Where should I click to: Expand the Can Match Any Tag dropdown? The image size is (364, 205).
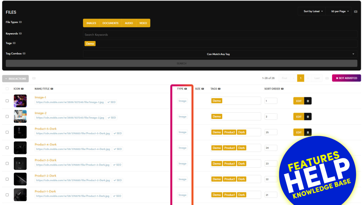pos(220,54)
